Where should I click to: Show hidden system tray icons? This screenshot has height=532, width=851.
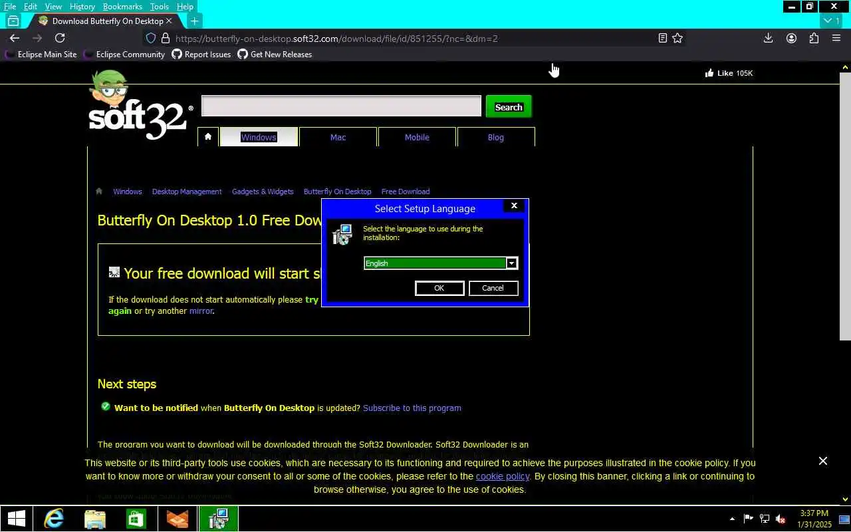tap(732, 519)
